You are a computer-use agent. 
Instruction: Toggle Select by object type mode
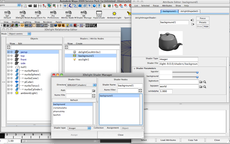49,6
